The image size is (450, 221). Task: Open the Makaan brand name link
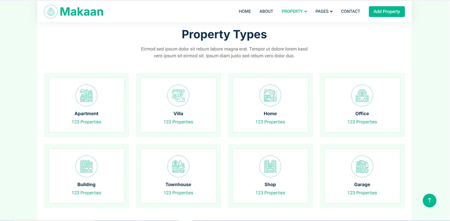pyautogui.click(x=82, y=12)
